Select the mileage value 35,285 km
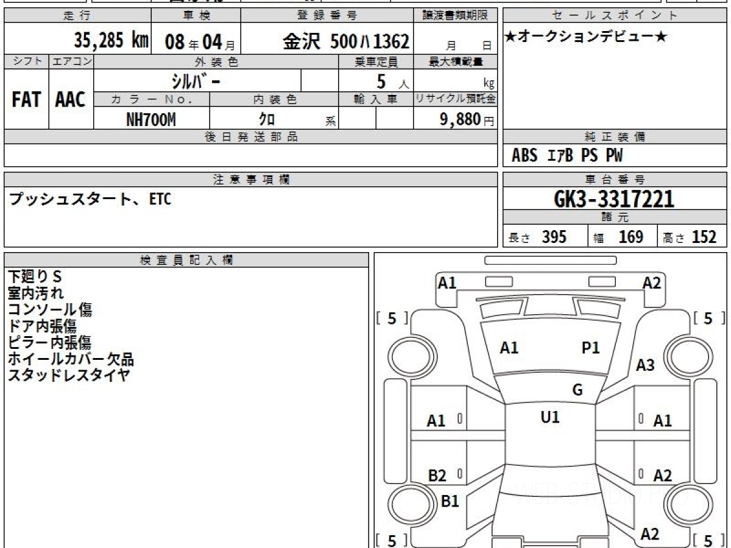This screenshot has height=548, width=731. (x=111, y=40)
